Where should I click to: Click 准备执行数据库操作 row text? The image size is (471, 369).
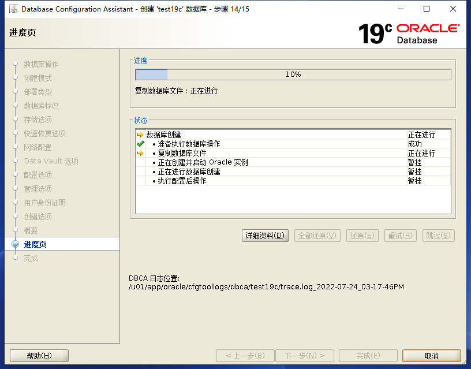[x=189, y=144]
